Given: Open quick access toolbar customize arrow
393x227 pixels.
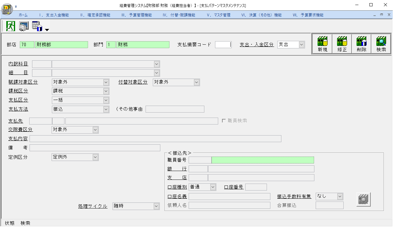Looking at the screenshot, I should point(16,6).
